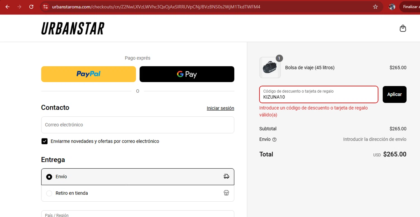Open site information icon in address bar

(46, 7)
